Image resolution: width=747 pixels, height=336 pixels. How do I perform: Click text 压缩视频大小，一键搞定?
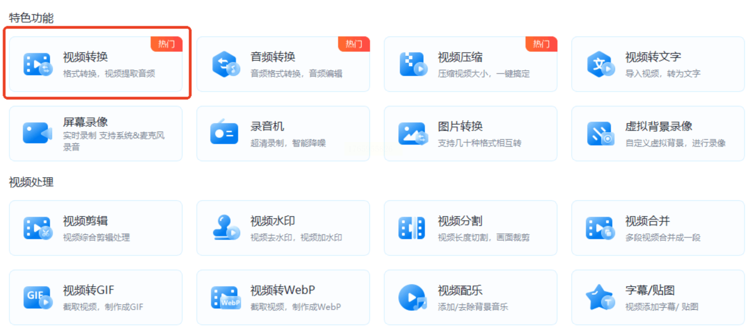point(484,74)
